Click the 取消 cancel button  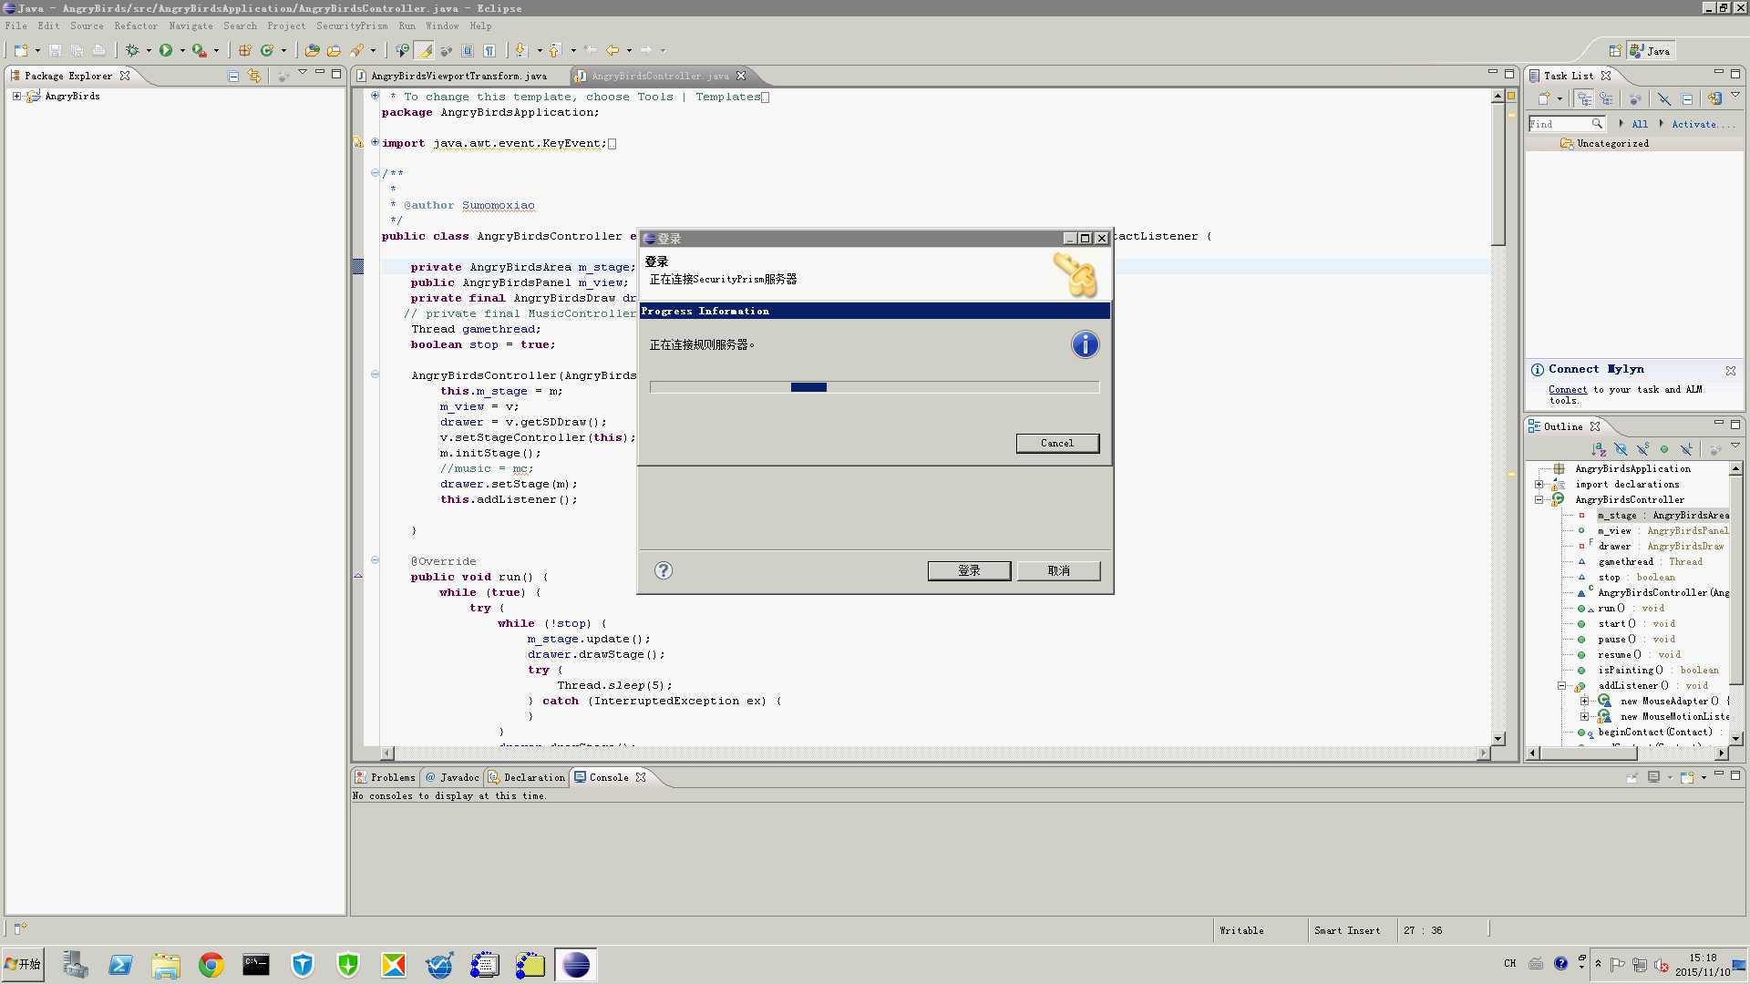pyautogui.click(x=1058, y=570)
